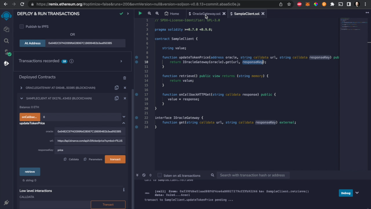
Task: Run script with the green play icon
Action: (x=140, y=13)
